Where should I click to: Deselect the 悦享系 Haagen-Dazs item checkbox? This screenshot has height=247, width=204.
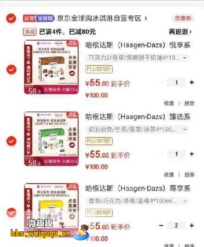click(12, 69)
